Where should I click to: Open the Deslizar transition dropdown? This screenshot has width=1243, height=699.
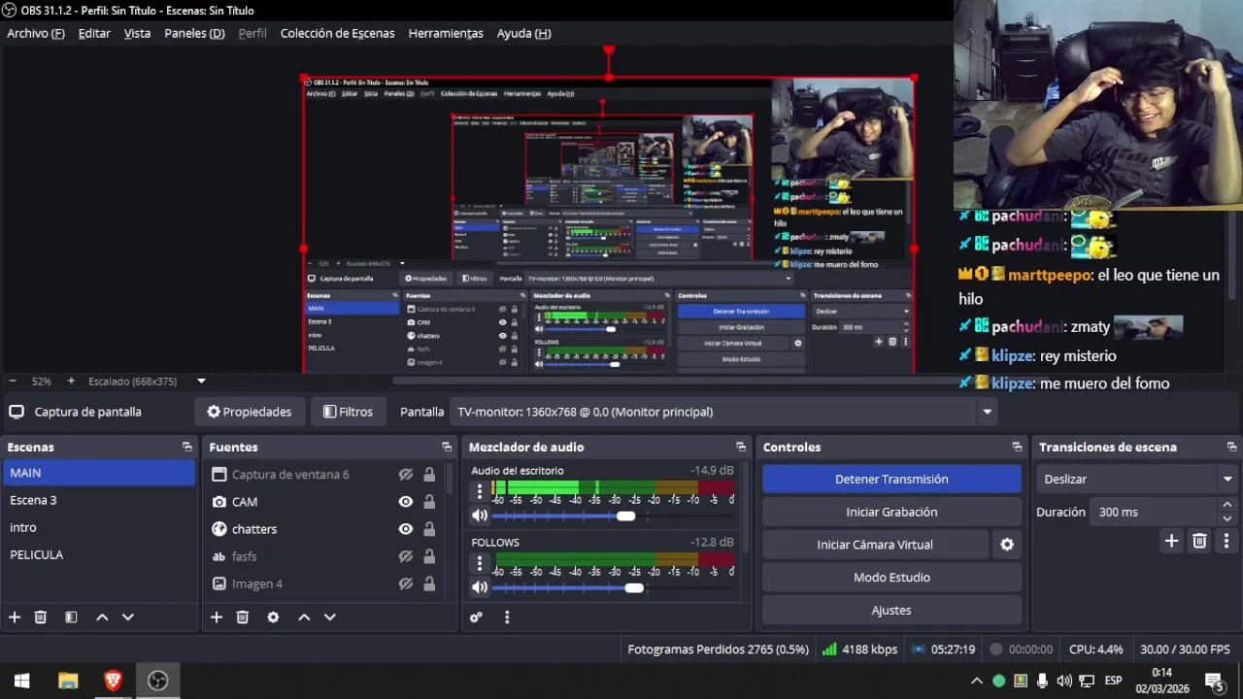tap(1136, 480)
